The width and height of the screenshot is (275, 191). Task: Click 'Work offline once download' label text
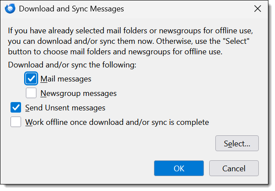tap(117, 122)
